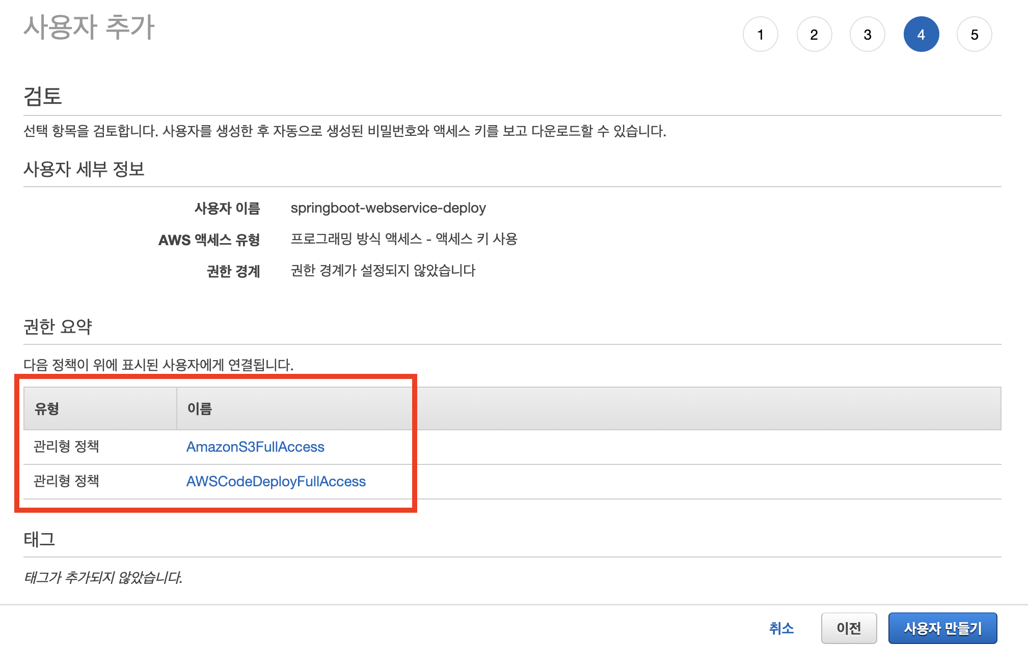This screenshot has width=1028, height=646.
Task: Go to wizard step 2 circle
Action: [x=814, y=35]
